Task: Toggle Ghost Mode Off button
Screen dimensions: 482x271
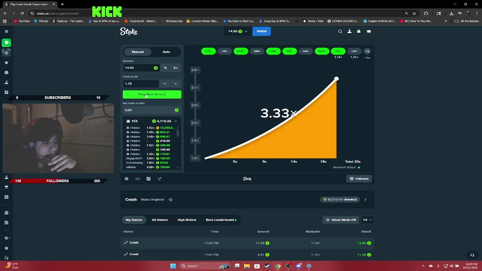Action: (x=341, y=220)
